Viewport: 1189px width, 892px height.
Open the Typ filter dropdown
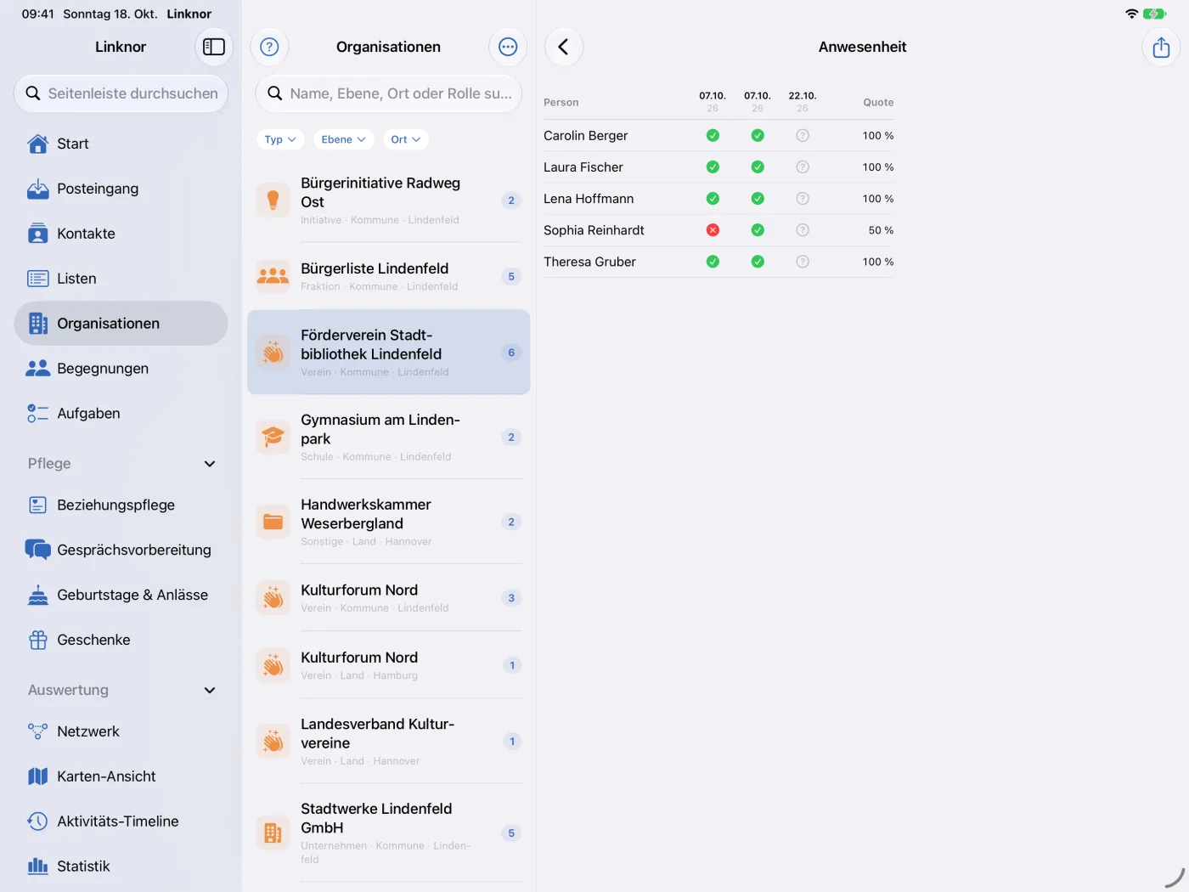[x=280, y=139]
